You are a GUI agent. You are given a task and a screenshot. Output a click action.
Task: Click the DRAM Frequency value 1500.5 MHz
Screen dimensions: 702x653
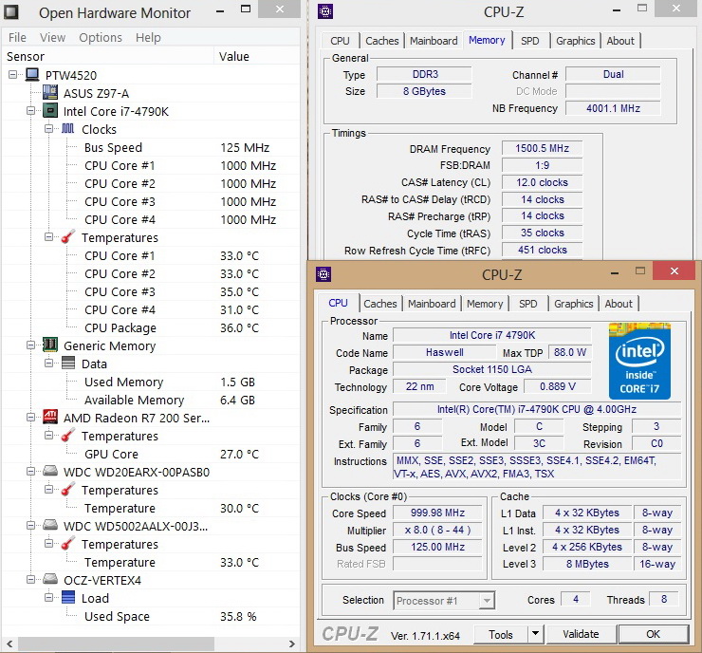[x=542, y=148]
